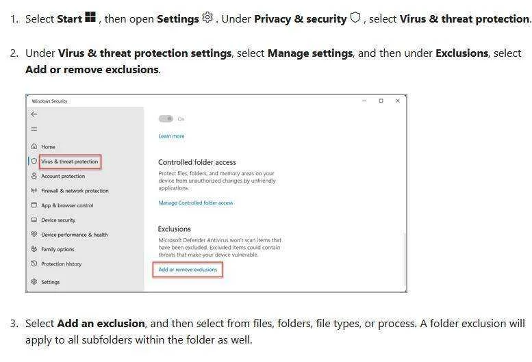Click the Family options people icon
The height and width of the screenshot is (362, 532).
(x=34, y=249)
